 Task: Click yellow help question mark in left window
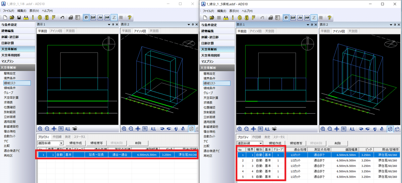pyautogui.click(x=129, y=17)
